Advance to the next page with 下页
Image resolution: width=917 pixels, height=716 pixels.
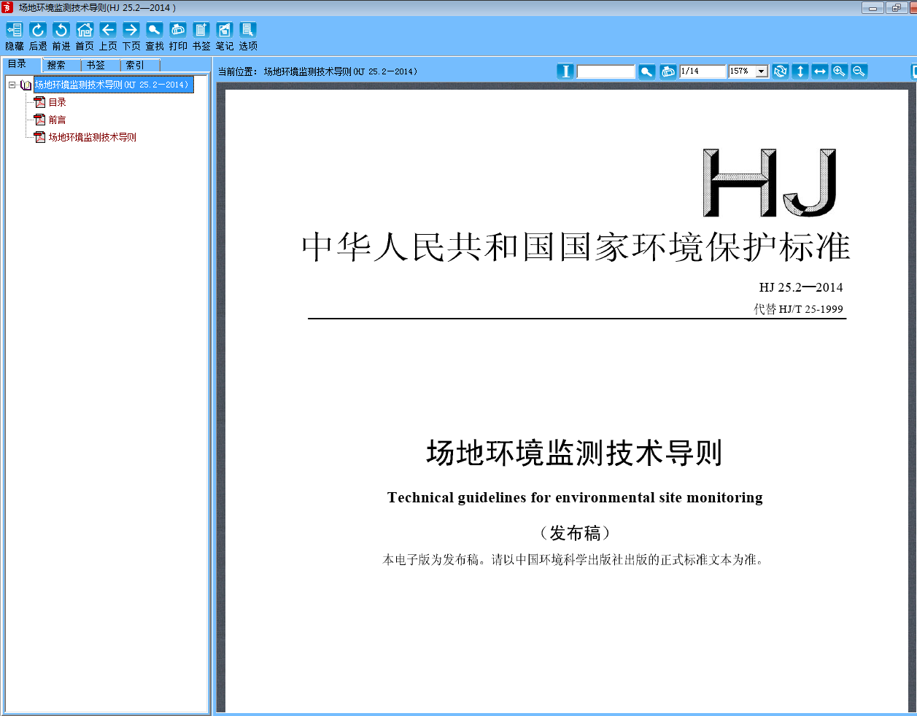pyautogui.click(x=131, y=36)
